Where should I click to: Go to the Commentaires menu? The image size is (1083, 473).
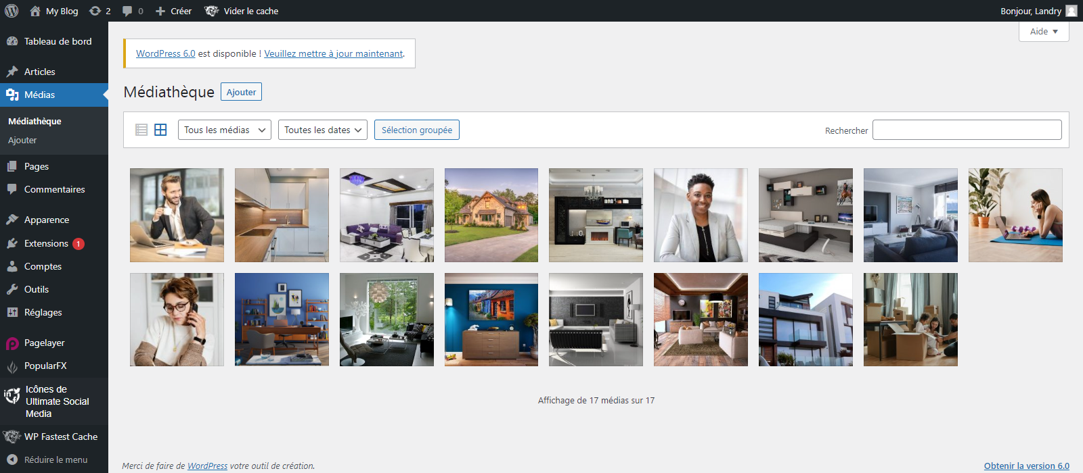click(x=54, y=189)
